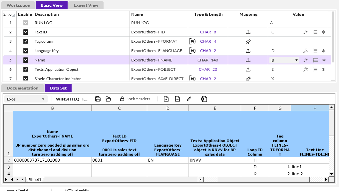The width and height of the screenshot is (339, 191).
Task: Click the open folder icon in Data Set toolbar
Action: (x=108, y=99)
